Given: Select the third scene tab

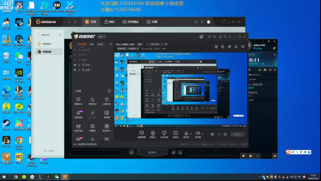Looking at the screenshot, I should point(100,44).
